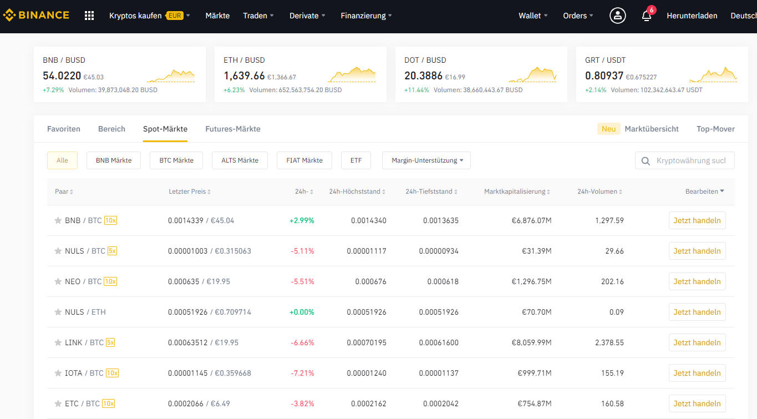Expand the Traden menu
This screenshot has width=757, height=419.
pyautogui.click(x=258, y=16)
